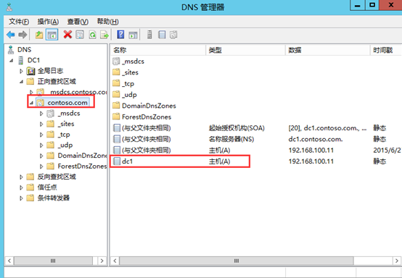The image size is (402, 278).
Task: Click right arrow of record list scrollbar
Action: coord(397,261)
